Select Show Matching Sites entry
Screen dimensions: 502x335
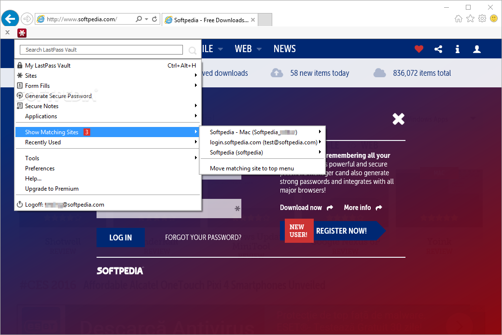(108, 132)
